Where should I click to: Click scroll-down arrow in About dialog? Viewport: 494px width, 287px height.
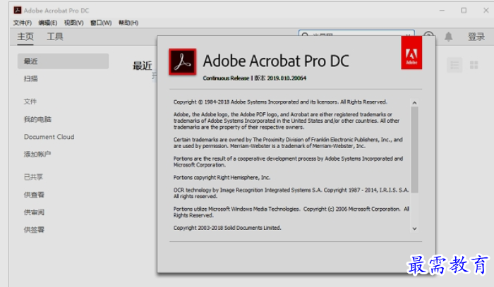point(414,228)
